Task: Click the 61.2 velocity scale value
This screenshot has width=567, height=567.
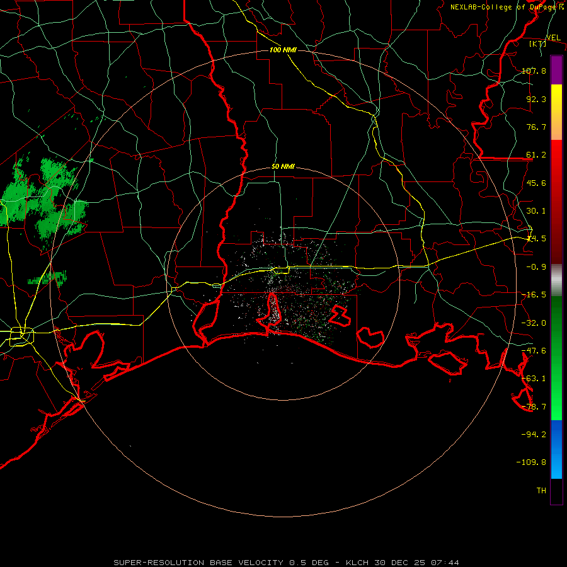Action: (x=536, y=155)
